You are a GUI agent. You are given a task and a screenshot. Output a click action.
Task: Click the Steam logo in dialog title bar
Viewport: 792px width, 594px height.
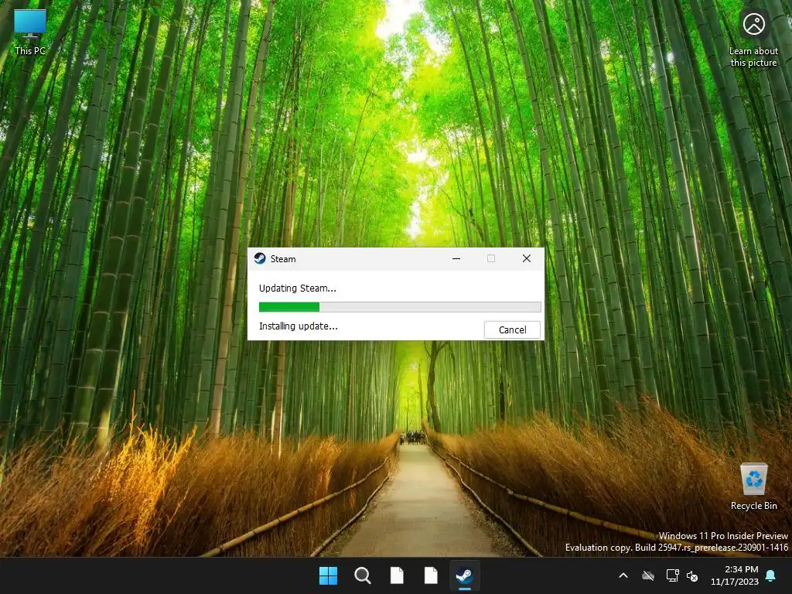[260, 258]
